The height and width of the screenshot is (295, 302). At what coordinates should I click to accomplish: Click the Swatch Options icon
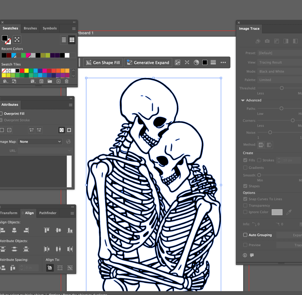pyautogui.click(x=41, y=81)
